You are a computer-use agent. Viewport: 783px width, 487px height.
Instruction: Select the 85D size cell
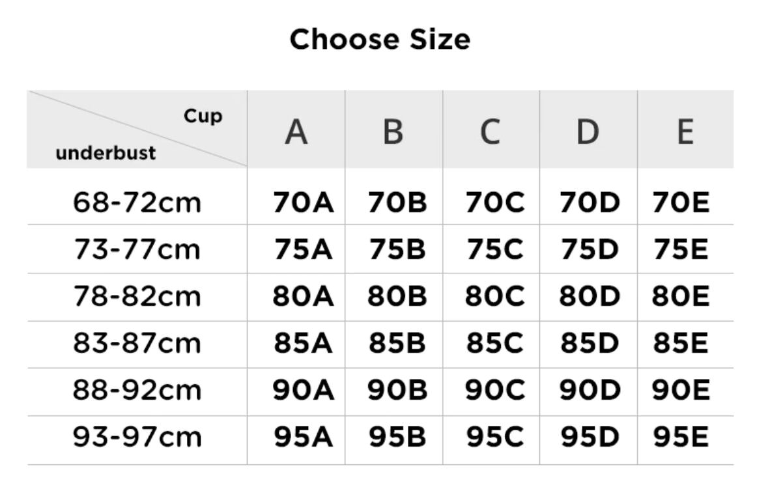589,343
